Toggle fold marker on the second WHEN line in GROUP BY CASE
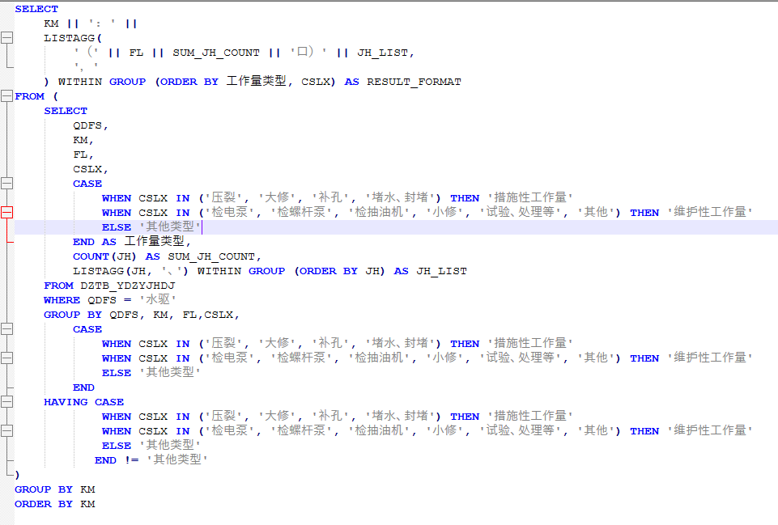The height and width of the screenshot is (525, 778). [x=7, y=358]
